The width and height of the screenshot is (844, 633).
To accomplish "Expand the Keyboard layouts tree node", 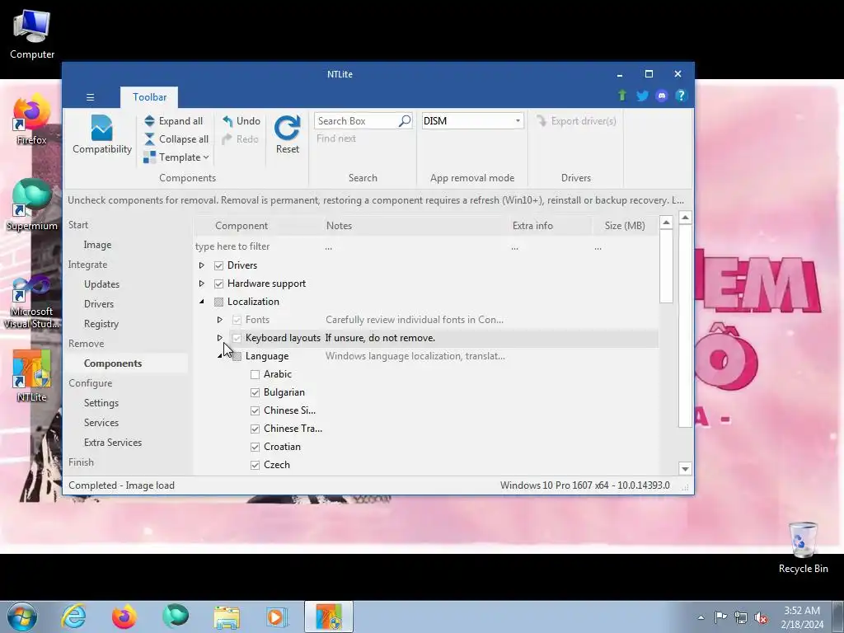I will point(219,338).
